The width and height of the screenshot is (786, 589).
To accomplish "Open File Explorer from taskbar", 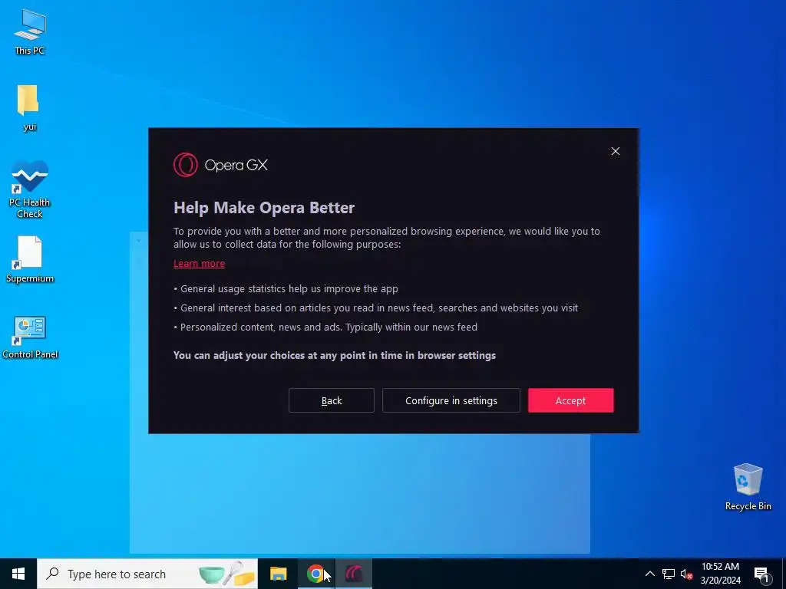I will point(278,574).
